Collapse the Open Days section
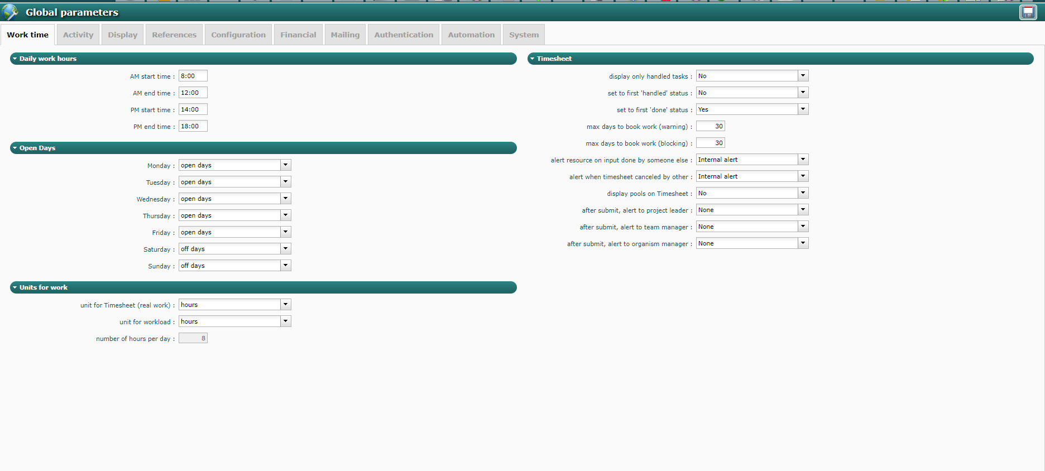The width and height of the screenshot is (1045, 471). coord(15,148)
